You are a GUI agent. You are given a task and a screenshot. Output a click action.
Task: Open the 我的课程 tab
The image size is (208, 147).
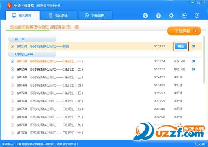pos(23,16)
